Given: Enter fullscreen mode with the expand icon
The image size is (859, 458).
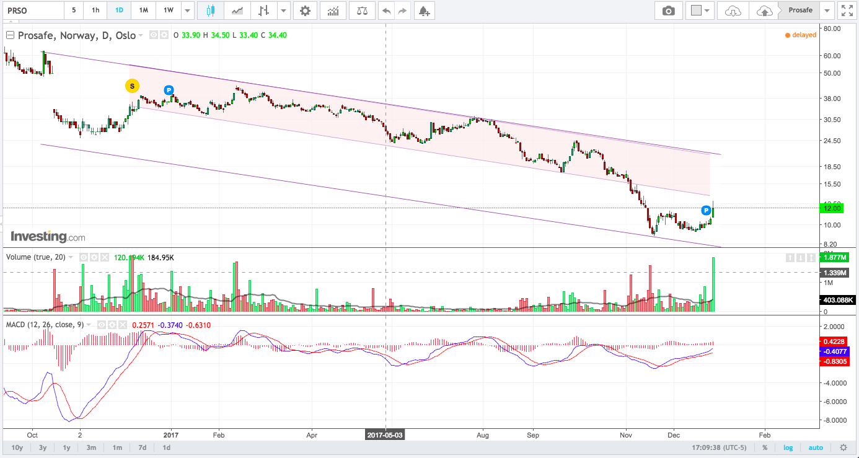Looking at the screenshot, I should (x=846, y=11).
